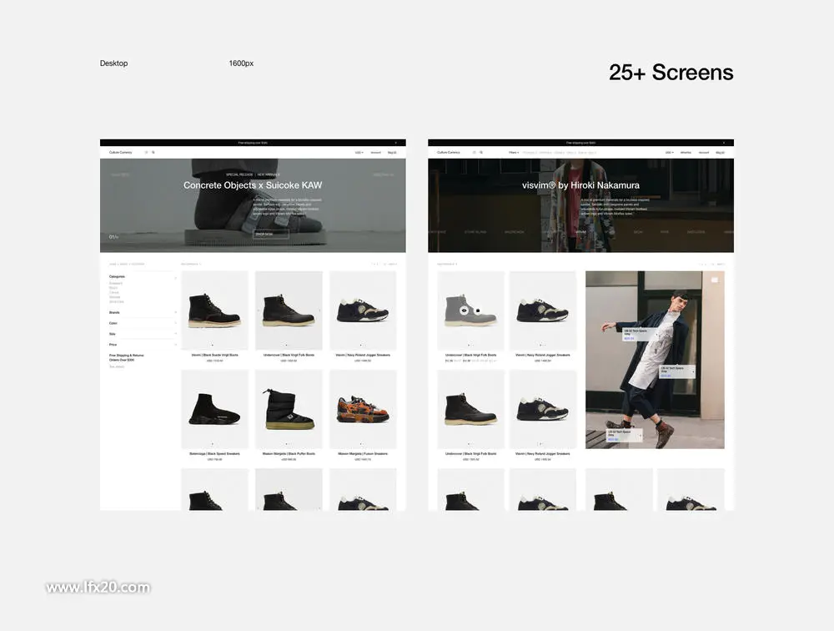This screenshot has height=631, width=834.
Task: Open the USD currency dropdown in left screen
Action: tap(359, 152)
